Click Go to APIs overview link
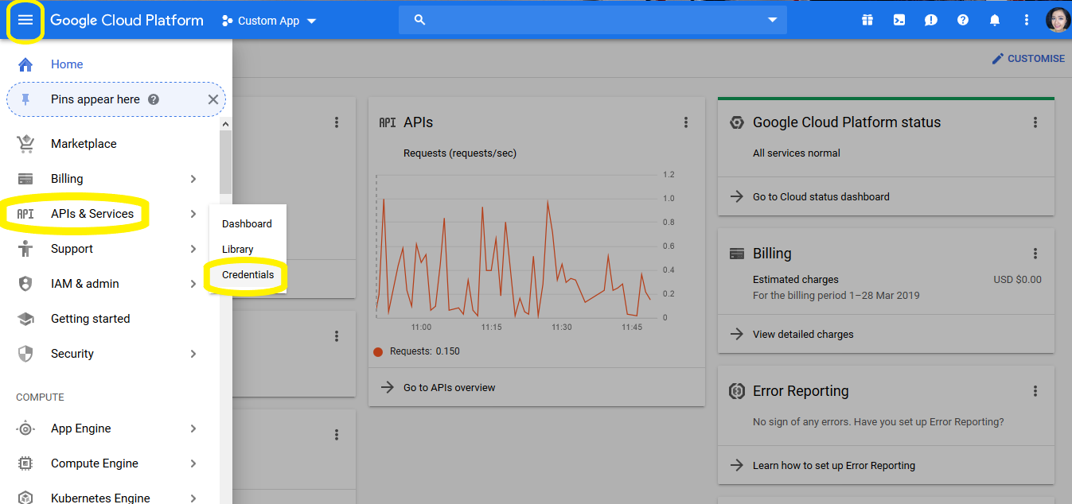Viewport: 1072px width, 504px height. pyautogui.click(x=449, y=388)
